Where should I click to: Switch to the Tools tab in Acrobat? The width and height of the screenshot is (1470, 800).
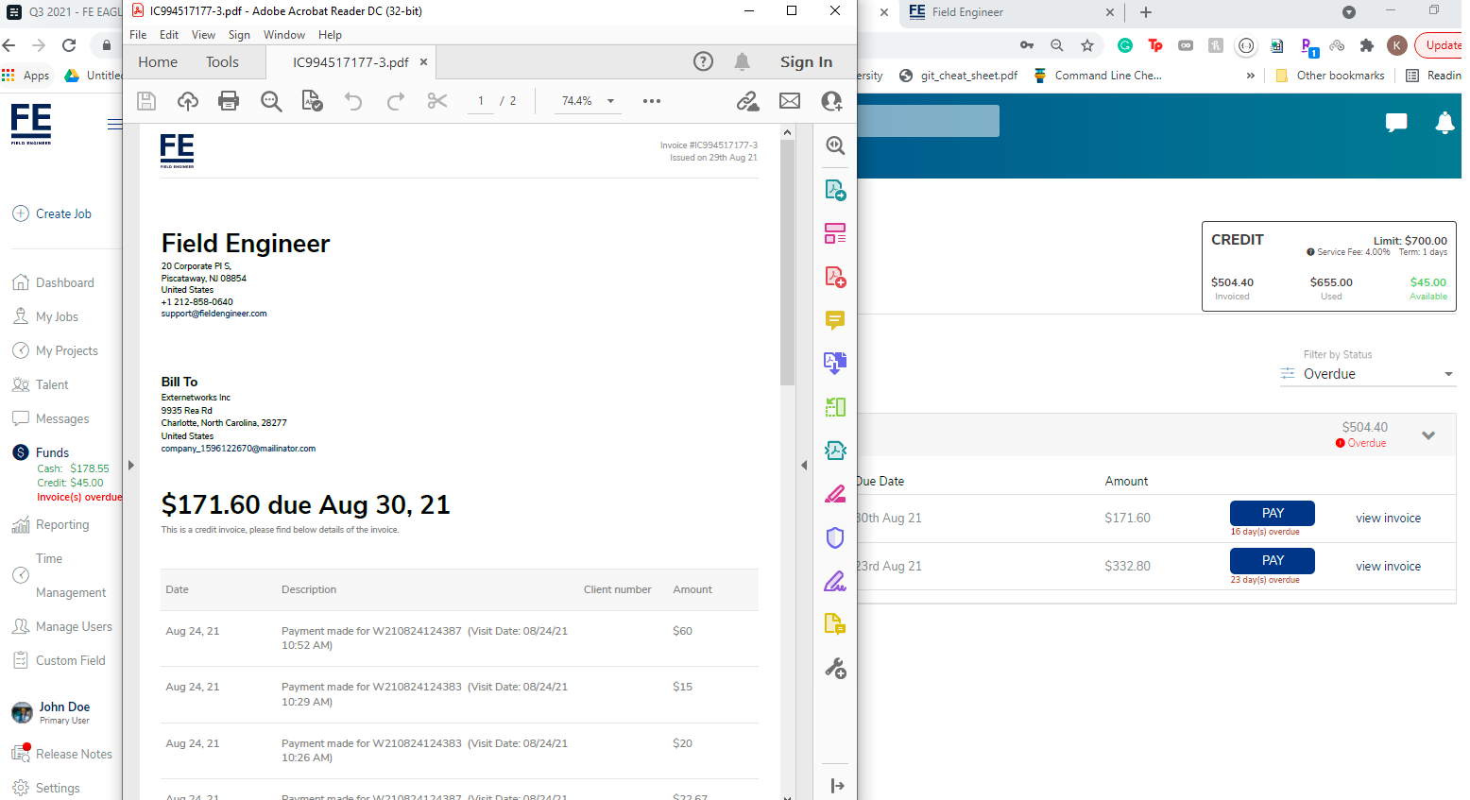point(222,62)
